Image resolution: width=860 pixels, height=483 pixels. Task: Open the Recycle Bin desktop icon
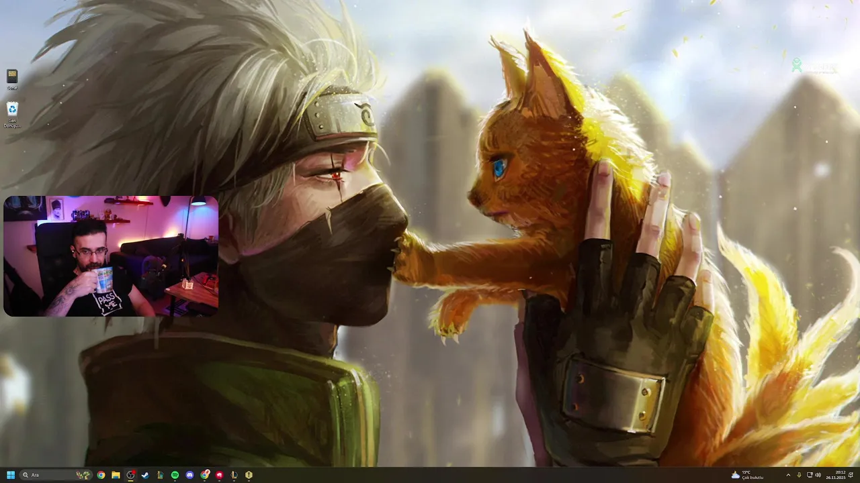coord(12,114)
